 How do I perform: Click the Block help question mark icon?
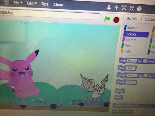139,9
